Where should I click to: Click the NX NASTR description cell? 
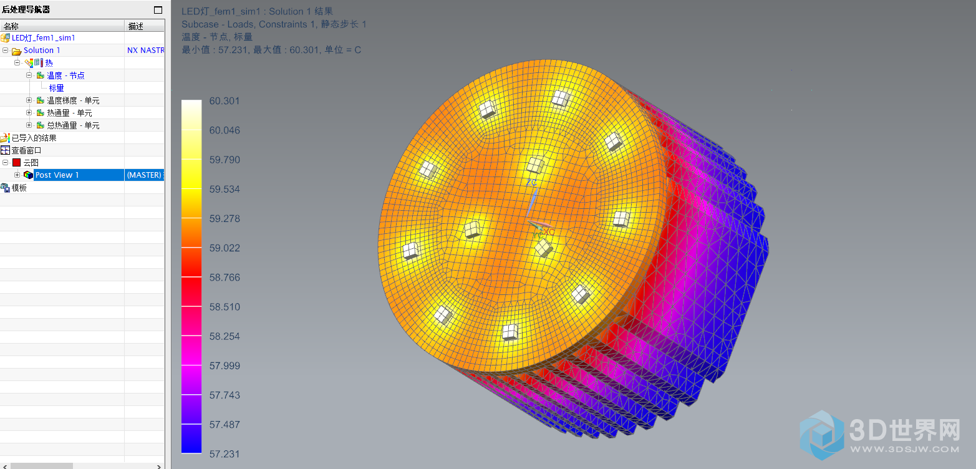[145, 51]
